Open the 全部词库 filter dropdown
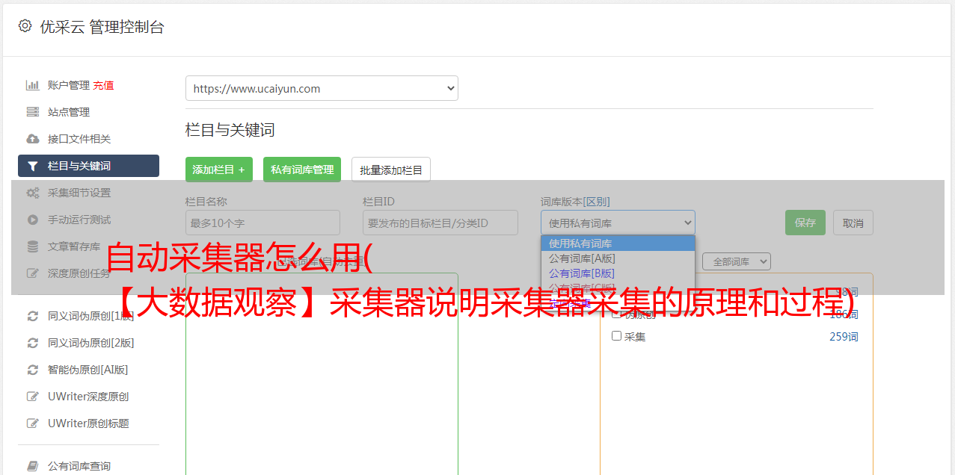Image resolution: width=955 pixels, height=475 pixels. tap(736, 261)
